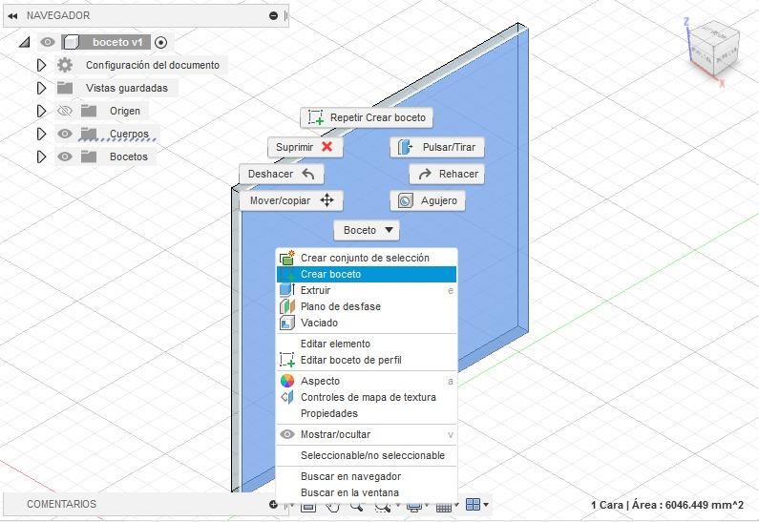Click Buscar en navegador

367,476
